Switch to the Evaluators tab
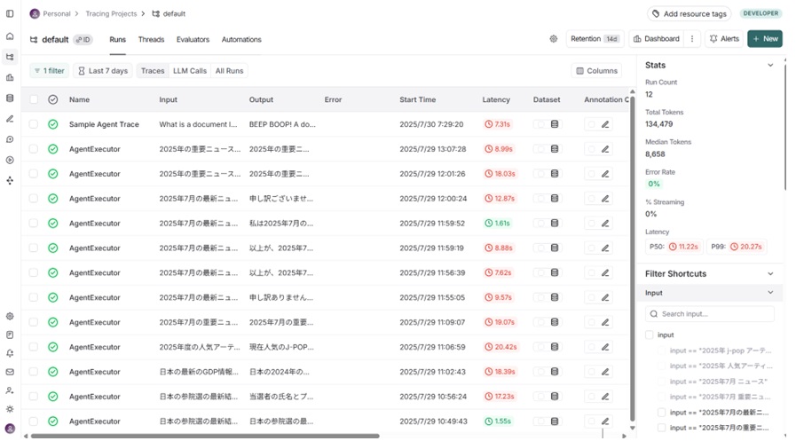The width and height of the screenshot is (796, 441). click(193, 40)
